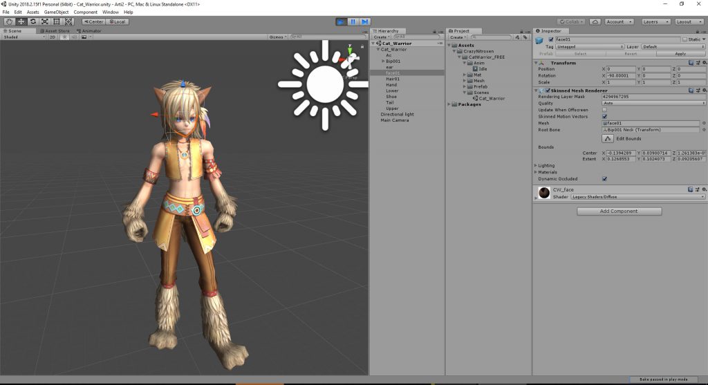Viewport: 708px width, 385px height.
Task: Open Transform component settings gear
Action: 704,63
